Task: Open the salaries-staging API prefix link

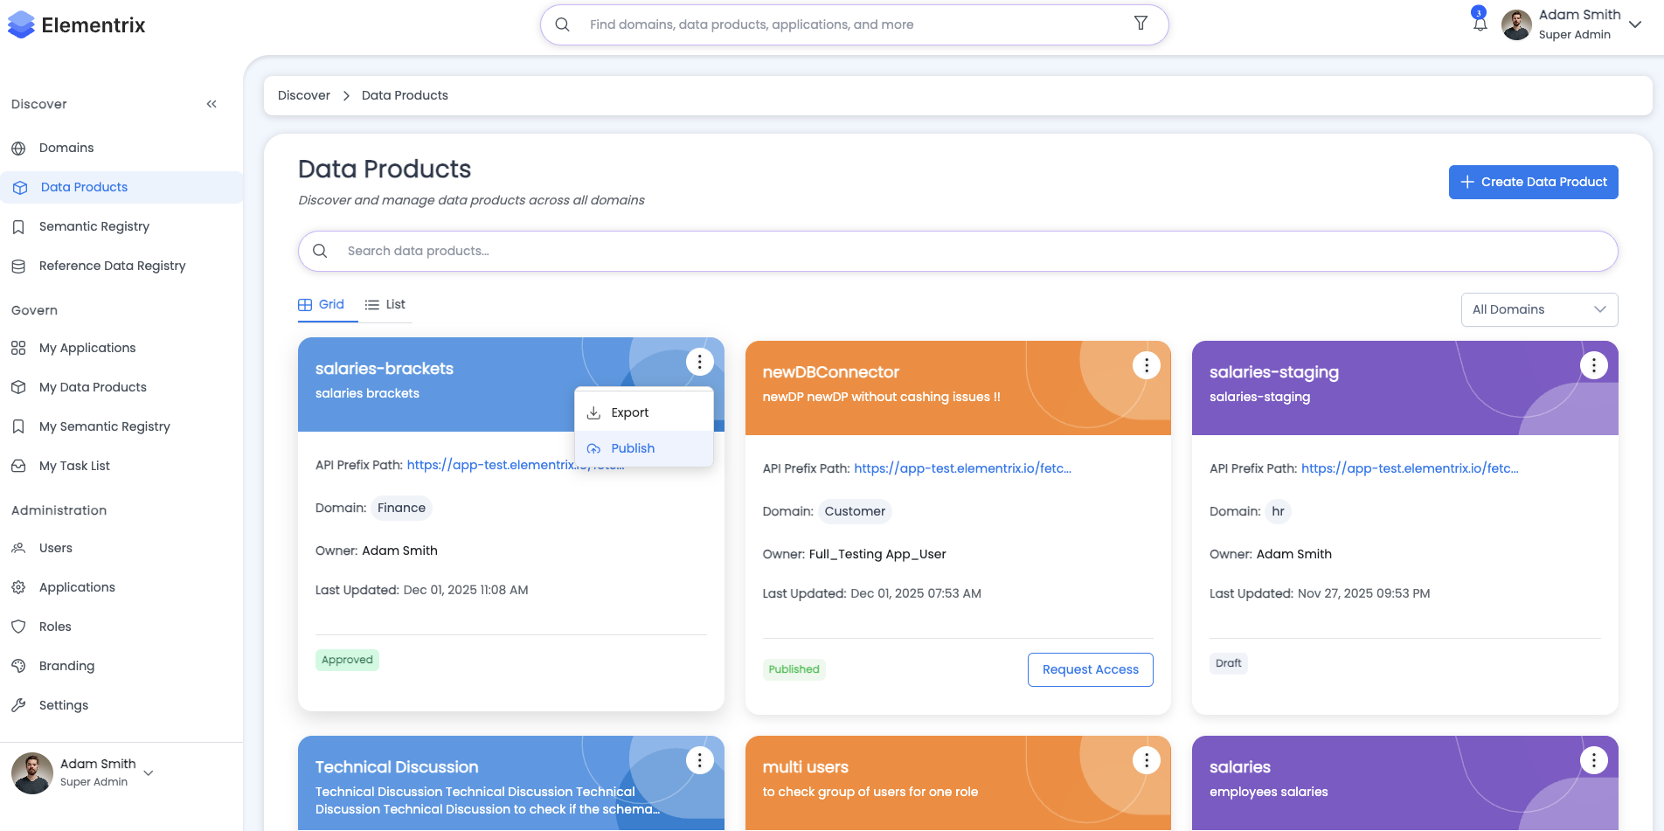Action: 1409,468
